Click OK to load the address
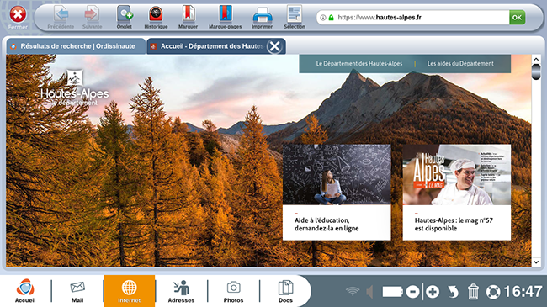Image resolution: width=547 pixels, height=307 pixels. coord(517,17)
